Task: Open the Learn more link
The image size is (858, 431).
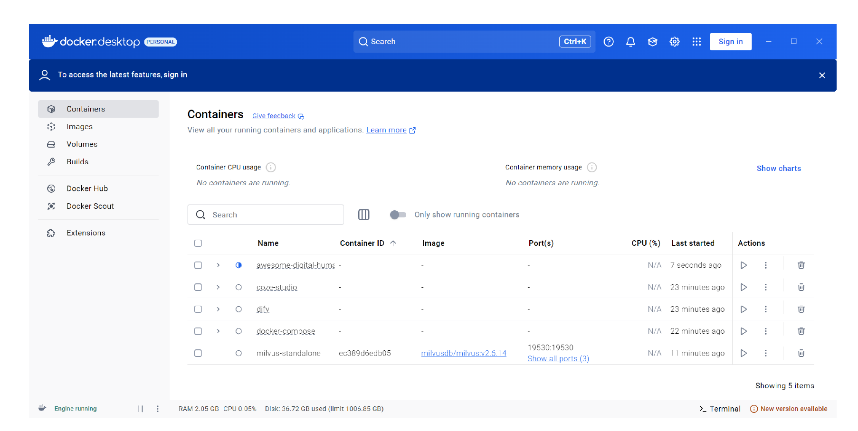Action: pyautogui.click(x=391, y=130)
